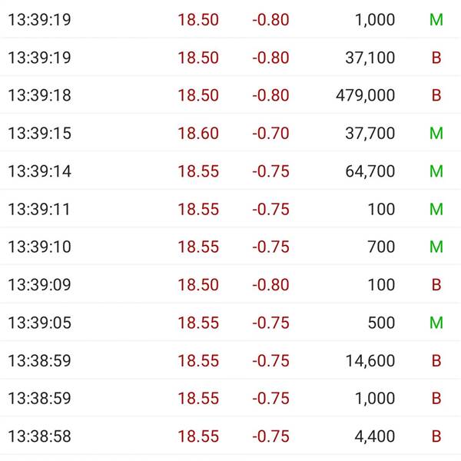Click the 700 volume value
This screenshot has width=461, height=461.
(x=381, y=247)
